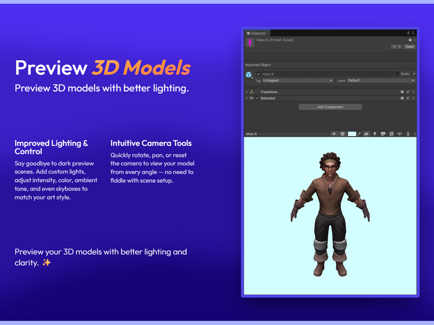Click the preview reset camera icon

pos(391,134)
